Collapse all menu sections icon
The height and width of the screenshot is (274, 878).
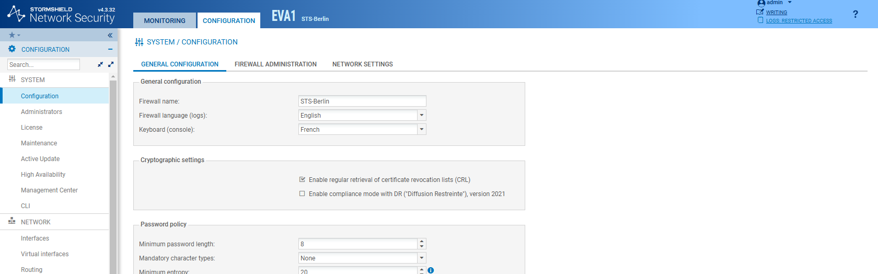[x=100, y=64]
